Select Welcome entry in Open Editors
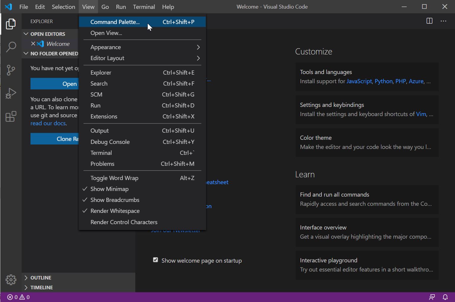This screenshot has height=302, width=455. 50,44
